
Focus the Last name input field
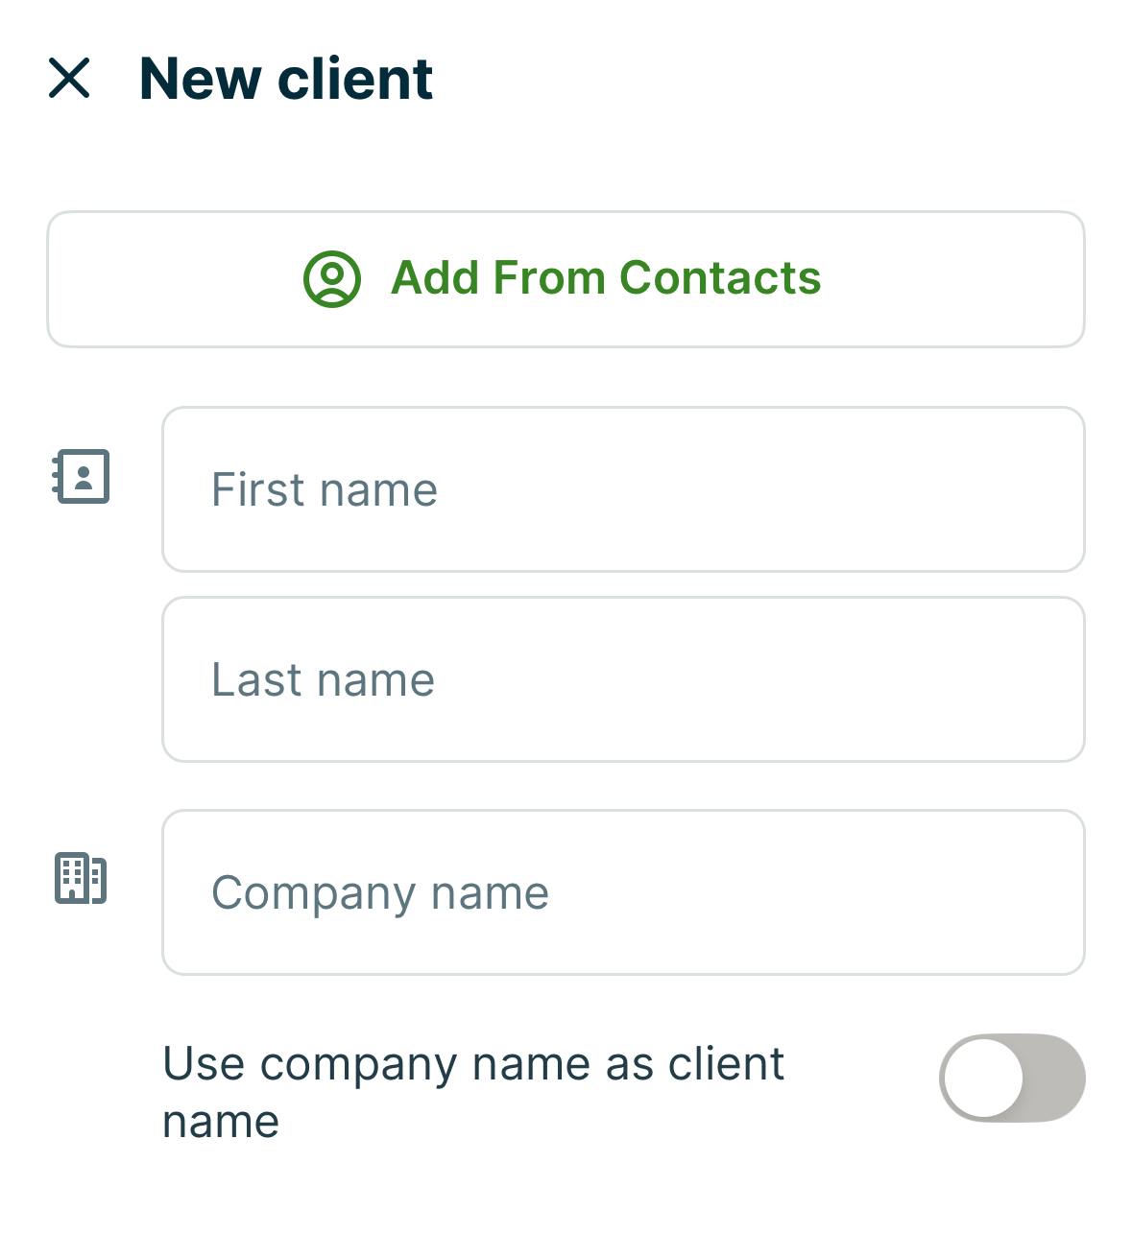coord(623,679)
